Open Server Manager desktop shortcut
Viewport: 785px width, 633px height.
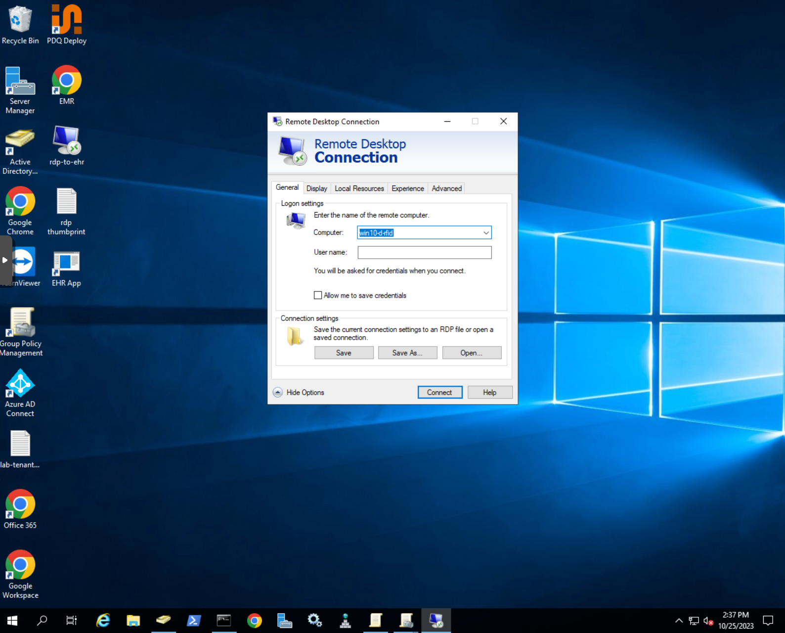click(x=20, y=82)
